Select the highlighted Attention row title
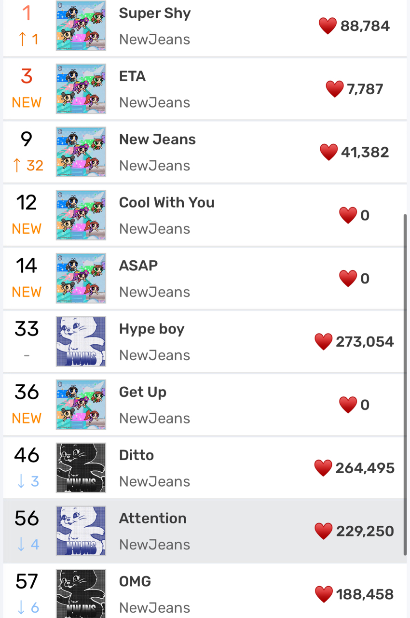410x618 pixels. tap(153, 518)
